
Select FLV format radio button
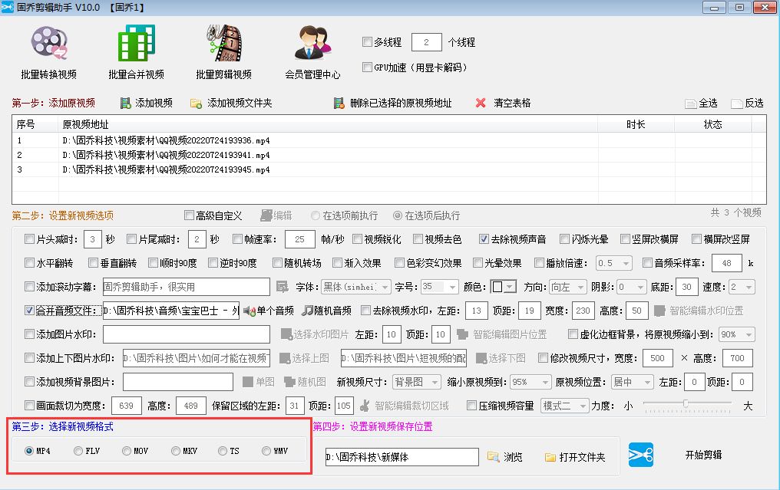[78, 451]
